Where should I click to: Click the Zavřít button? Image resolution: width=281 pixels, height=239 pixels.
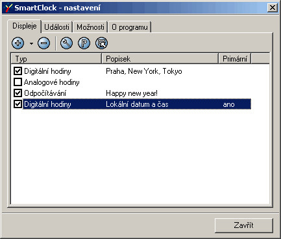pos(244,225)
